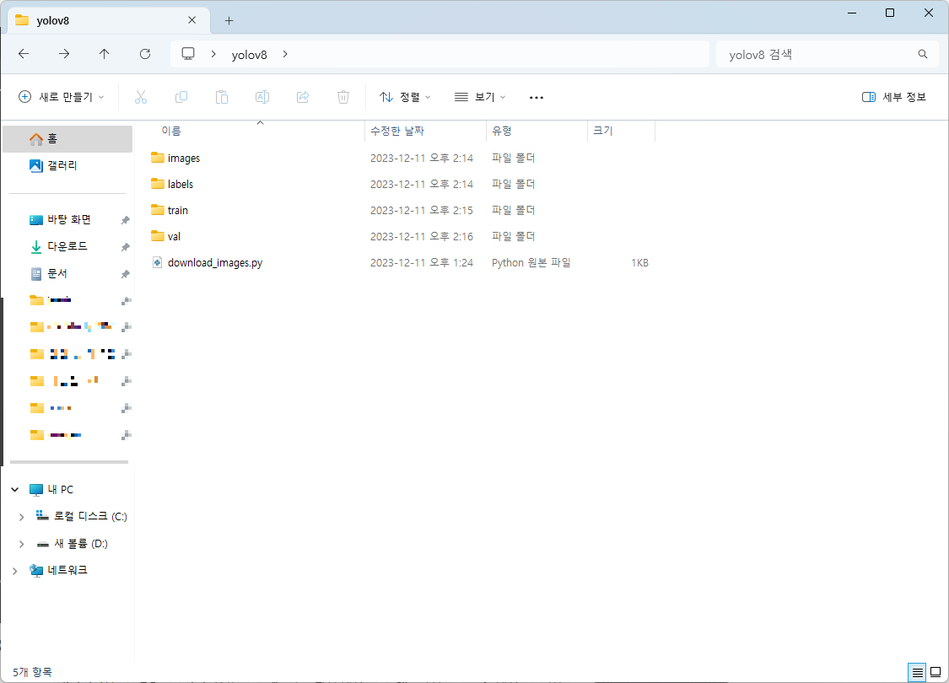The height and width of the screenshot is (683, 949).
Task: Click the 1KB size cell
Action: click(639, 262)
